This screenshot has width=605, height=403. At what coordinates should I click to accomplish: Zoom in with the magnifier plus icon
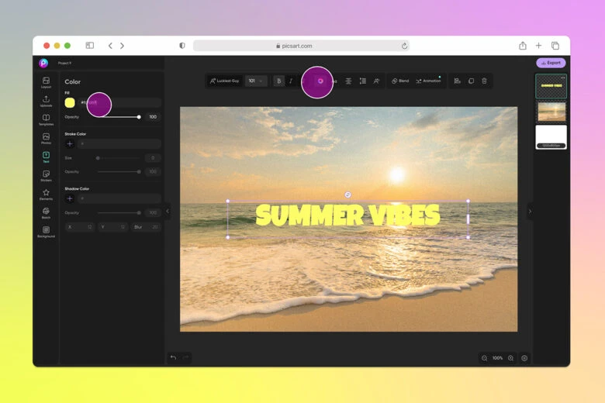pos(510,358)
